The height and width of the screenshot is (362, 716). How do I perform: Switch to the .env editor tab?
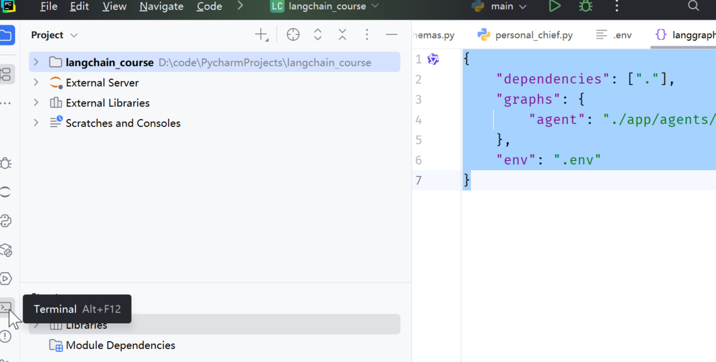point(614,35)
